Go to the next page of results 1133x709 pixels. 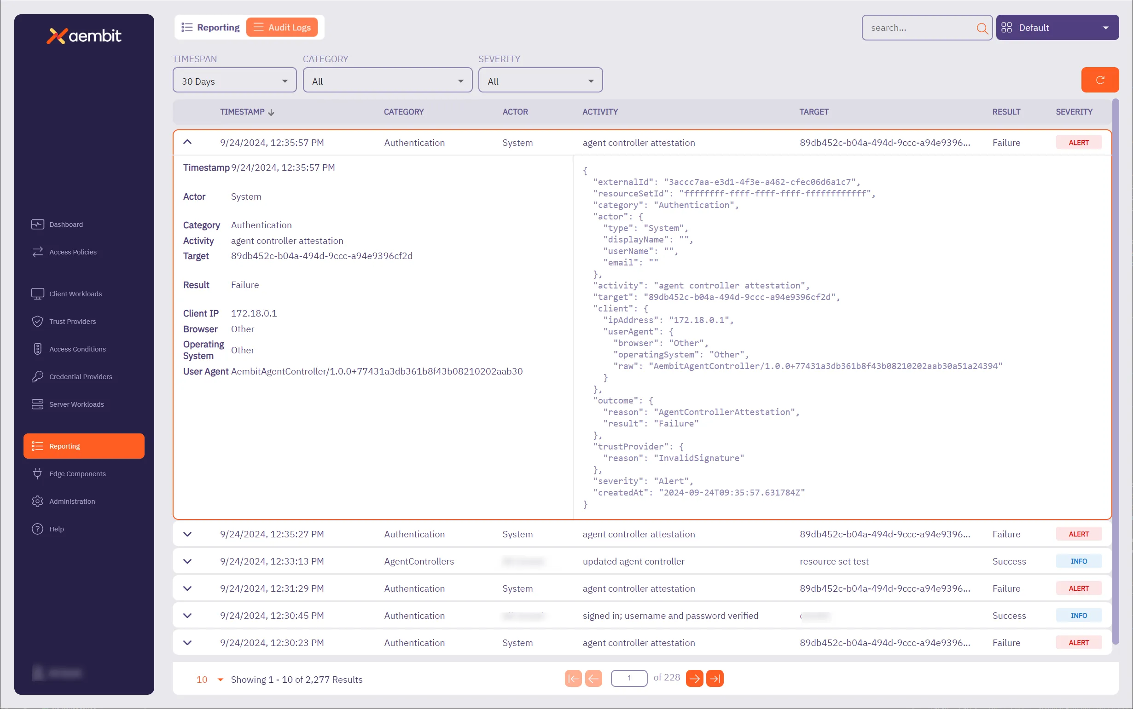coord(694,678)
